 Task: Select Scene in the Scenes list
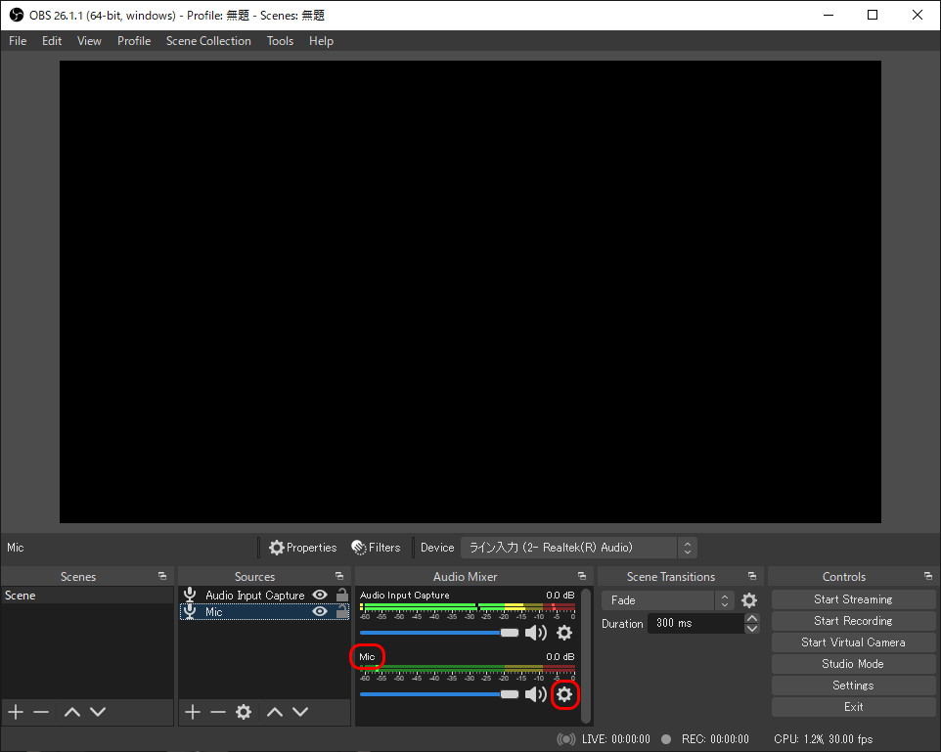(88, 596)
